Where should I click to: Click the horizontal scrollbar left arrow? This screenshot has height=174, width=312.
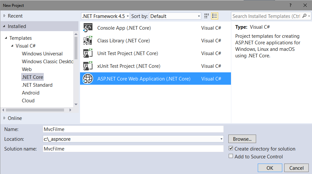click(3, 110)
